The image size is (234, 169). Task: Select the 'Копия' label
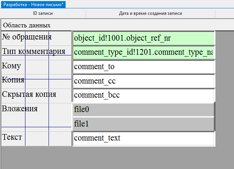pyautogui.click(x=13, y=80)
